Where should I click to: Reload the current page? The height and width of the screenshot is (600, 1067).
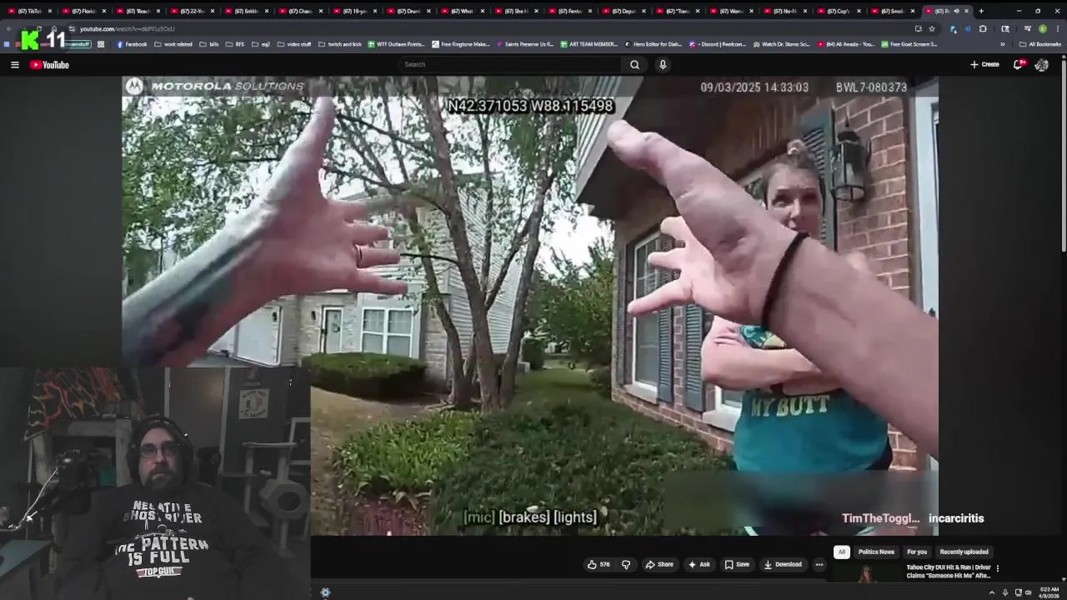(38, 28)
